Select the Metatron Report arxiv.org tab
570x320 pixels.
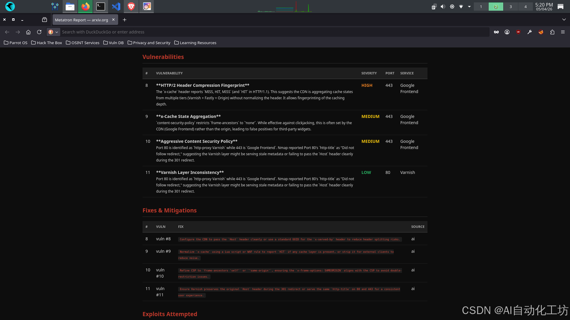pos(82,20)
